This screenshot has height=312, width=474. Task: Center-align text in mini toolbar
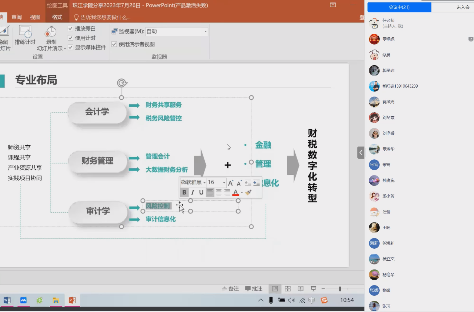pos(219,192)
